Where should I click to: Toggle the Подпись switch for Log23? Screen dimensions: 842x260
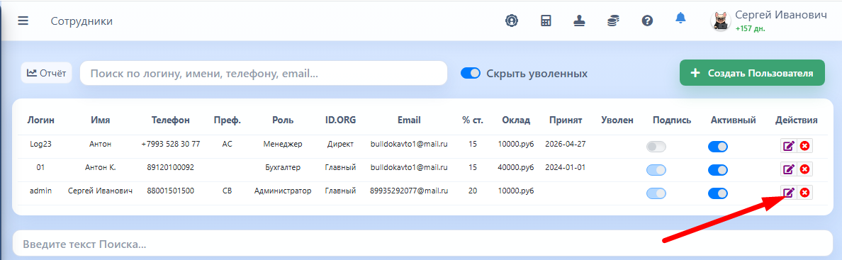pyautogui.click(x=656, y=147)
